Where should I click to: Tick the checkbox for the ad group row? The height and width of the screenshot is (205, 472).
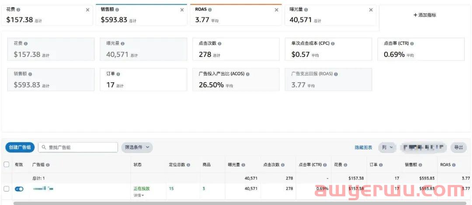point(7,189)
